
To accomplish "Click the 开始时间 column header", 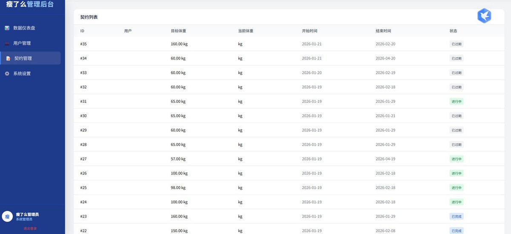I will 310,31.
